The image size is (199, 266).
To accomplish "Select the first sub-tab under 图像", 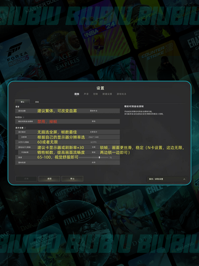I will 23,102.
